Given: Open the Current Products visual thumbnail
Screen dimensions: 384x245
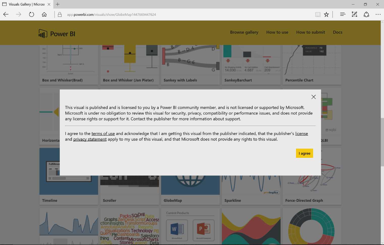Looking at the screenshot, I should click(190, 226).
